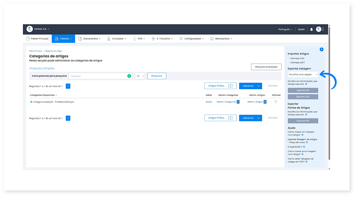Tick the Eliminar checkbox for Categoria exemplo
Screen dimensions: 356x197
275,102
